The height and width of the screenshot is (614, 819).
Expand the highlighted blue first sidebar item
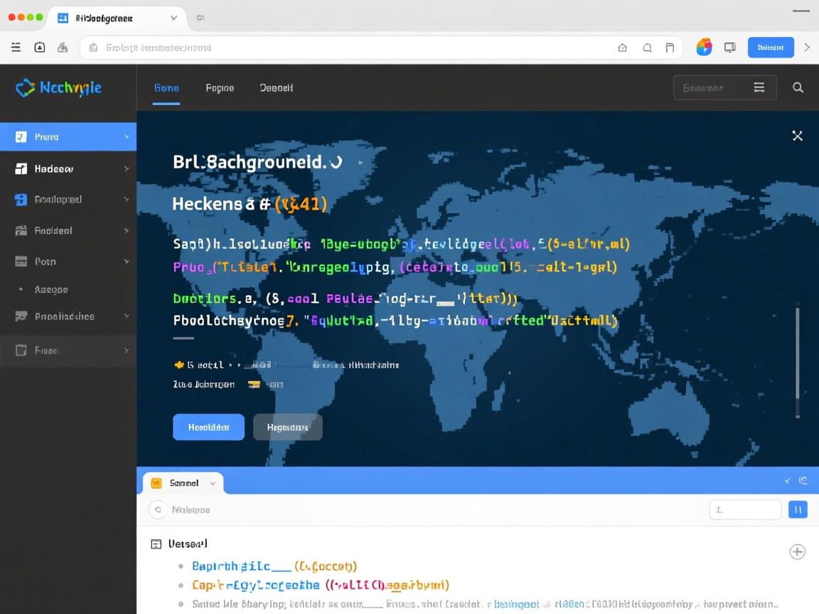[x=127, y=136]
